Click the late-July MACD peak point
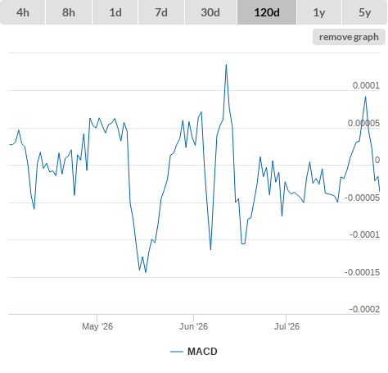388x373 pixels. tap(366, 97)
